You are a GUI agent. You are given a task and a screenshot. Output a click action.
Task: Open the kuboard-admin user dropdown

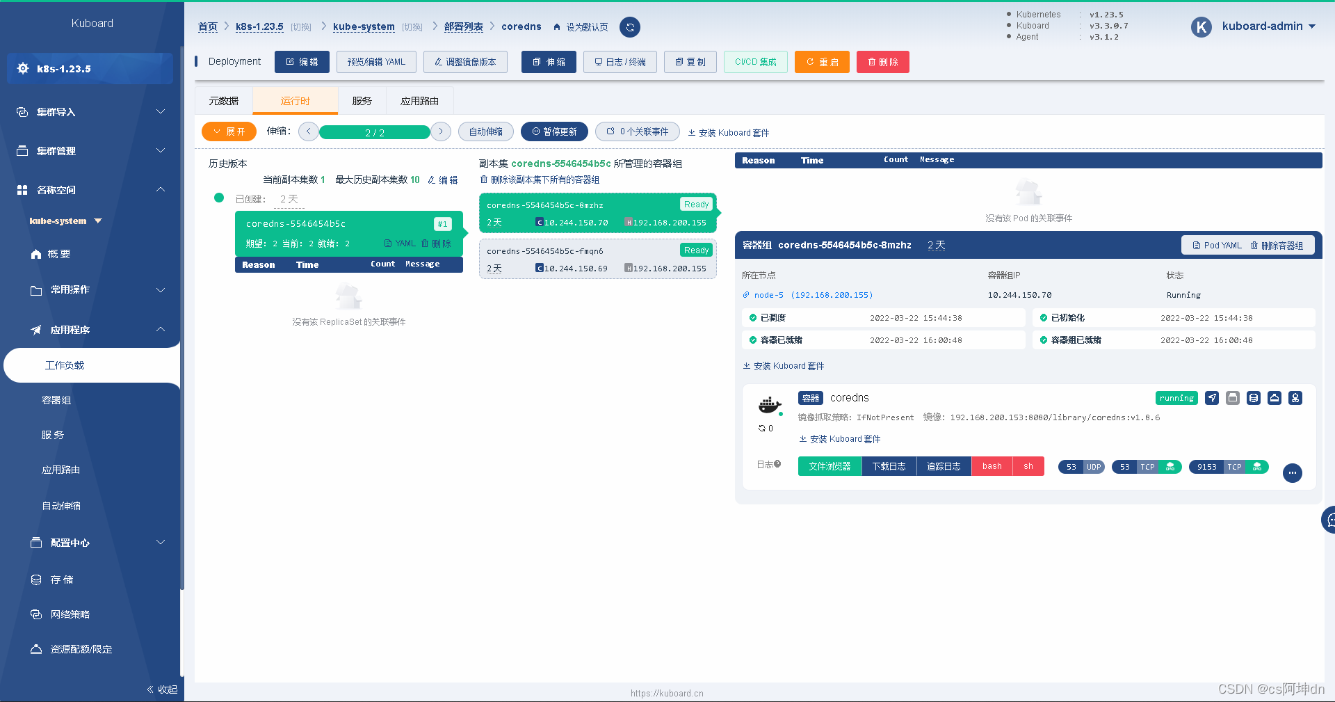click(x=1269, y=26)
